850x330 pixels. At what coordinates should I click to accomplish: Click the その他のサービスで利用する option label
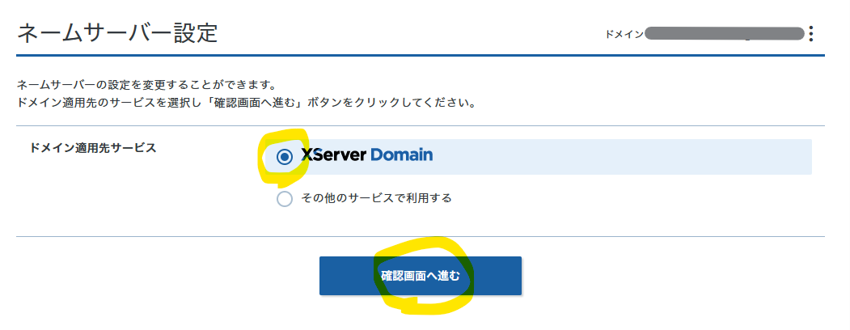(375, 198)
